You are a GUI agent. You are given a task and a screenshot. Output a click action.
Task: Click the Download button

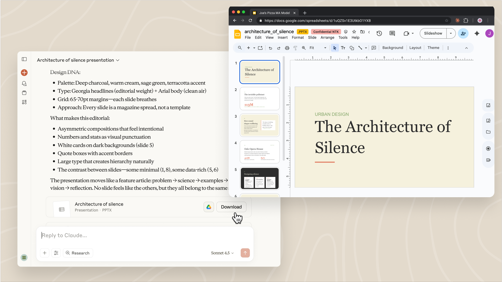231,207
